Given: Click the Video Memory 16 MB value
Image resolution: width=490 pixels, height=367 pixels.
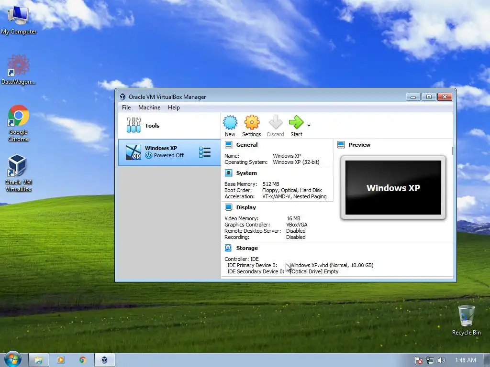Looking at the screenshot, I should pyautogui.click(x=293, y=218).
